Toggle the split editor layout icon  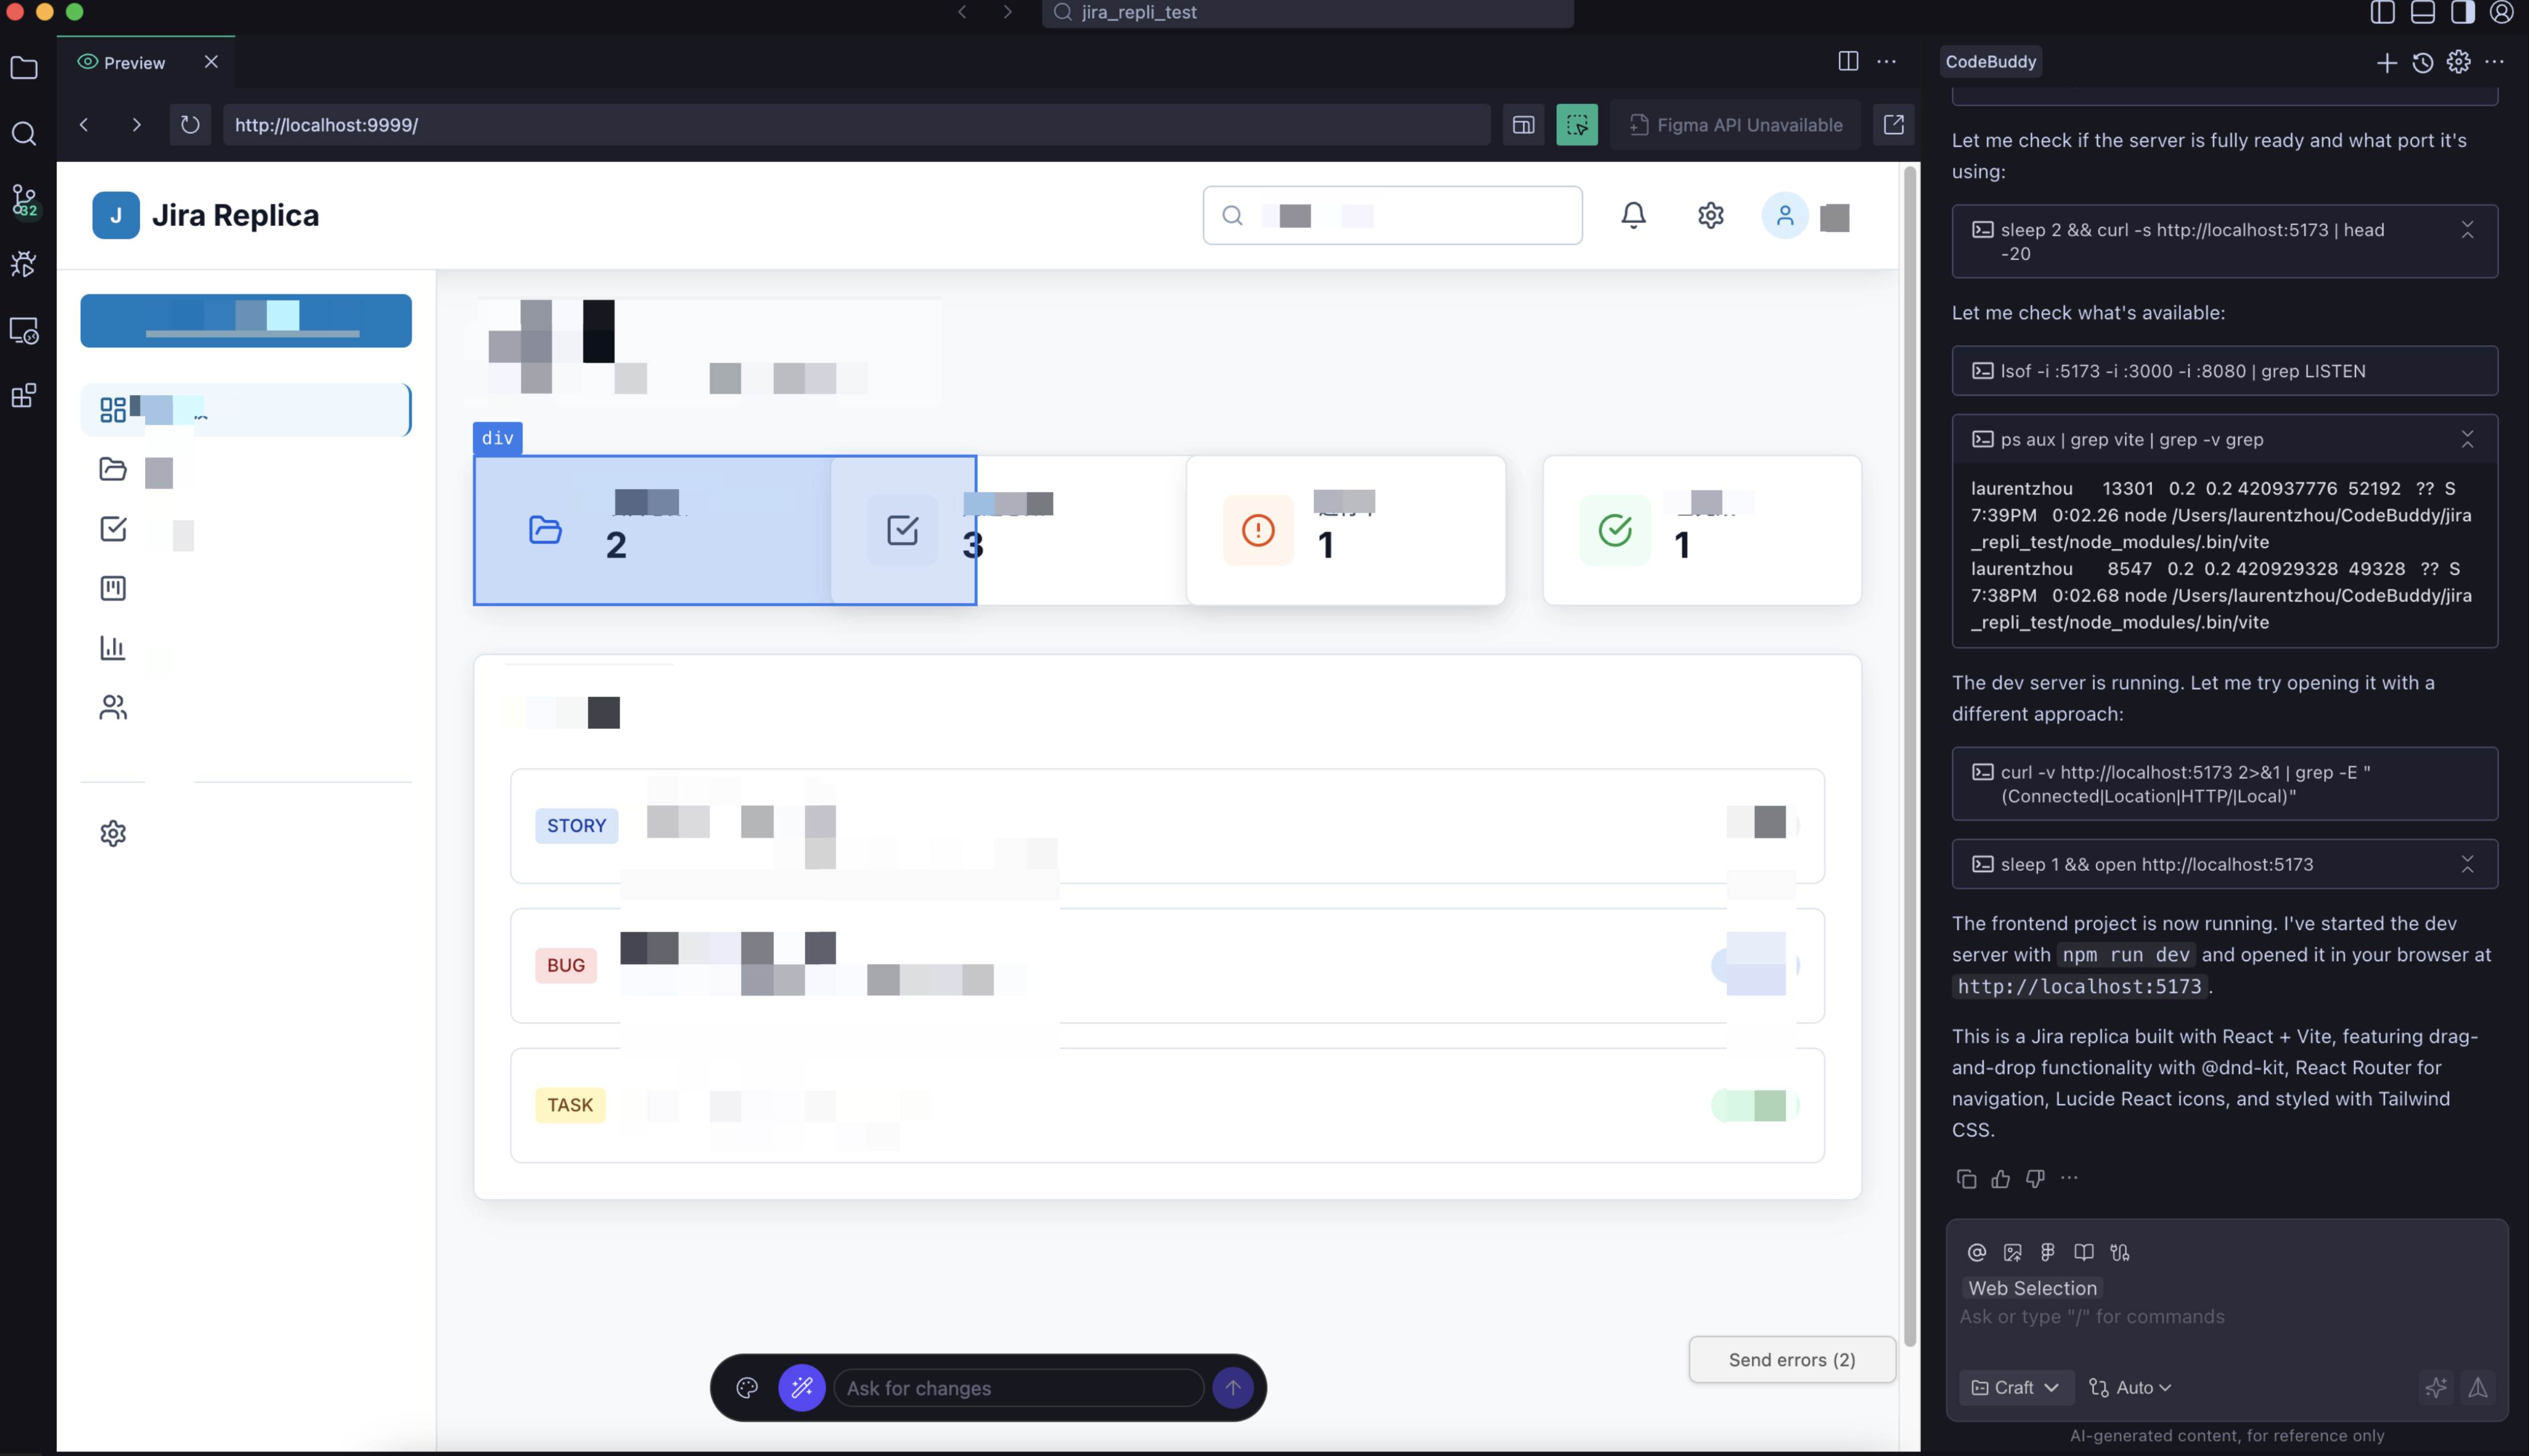coord(1847,62)
